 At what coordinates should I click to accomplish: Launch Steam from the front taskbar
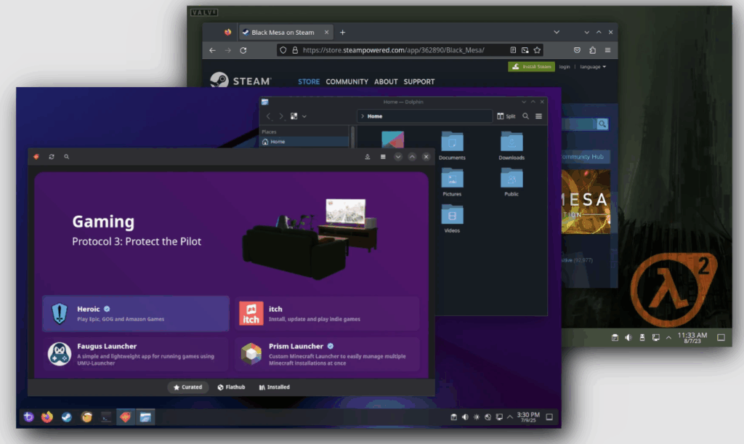point(66,417)
